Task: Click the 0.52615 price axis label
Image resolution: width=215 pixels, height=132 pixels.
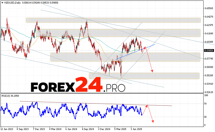Action: pyautogui.click(x=209, y=92)
